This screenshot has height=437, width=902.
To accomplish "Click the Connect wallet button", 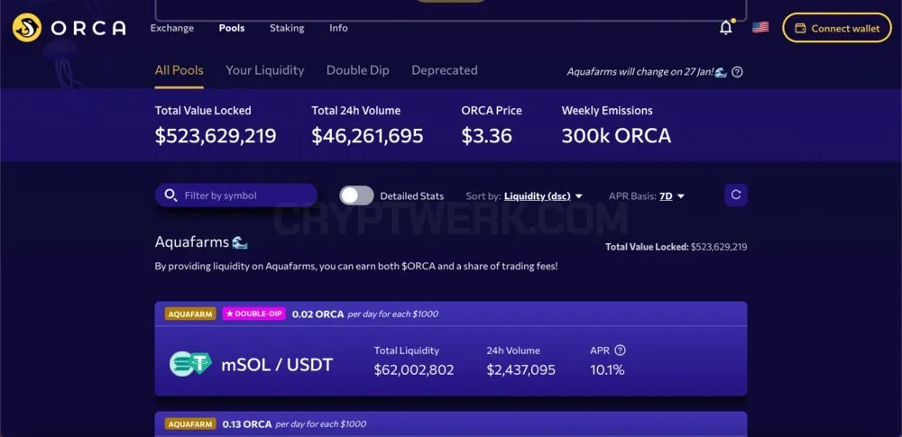I will (x=837, y=28).
